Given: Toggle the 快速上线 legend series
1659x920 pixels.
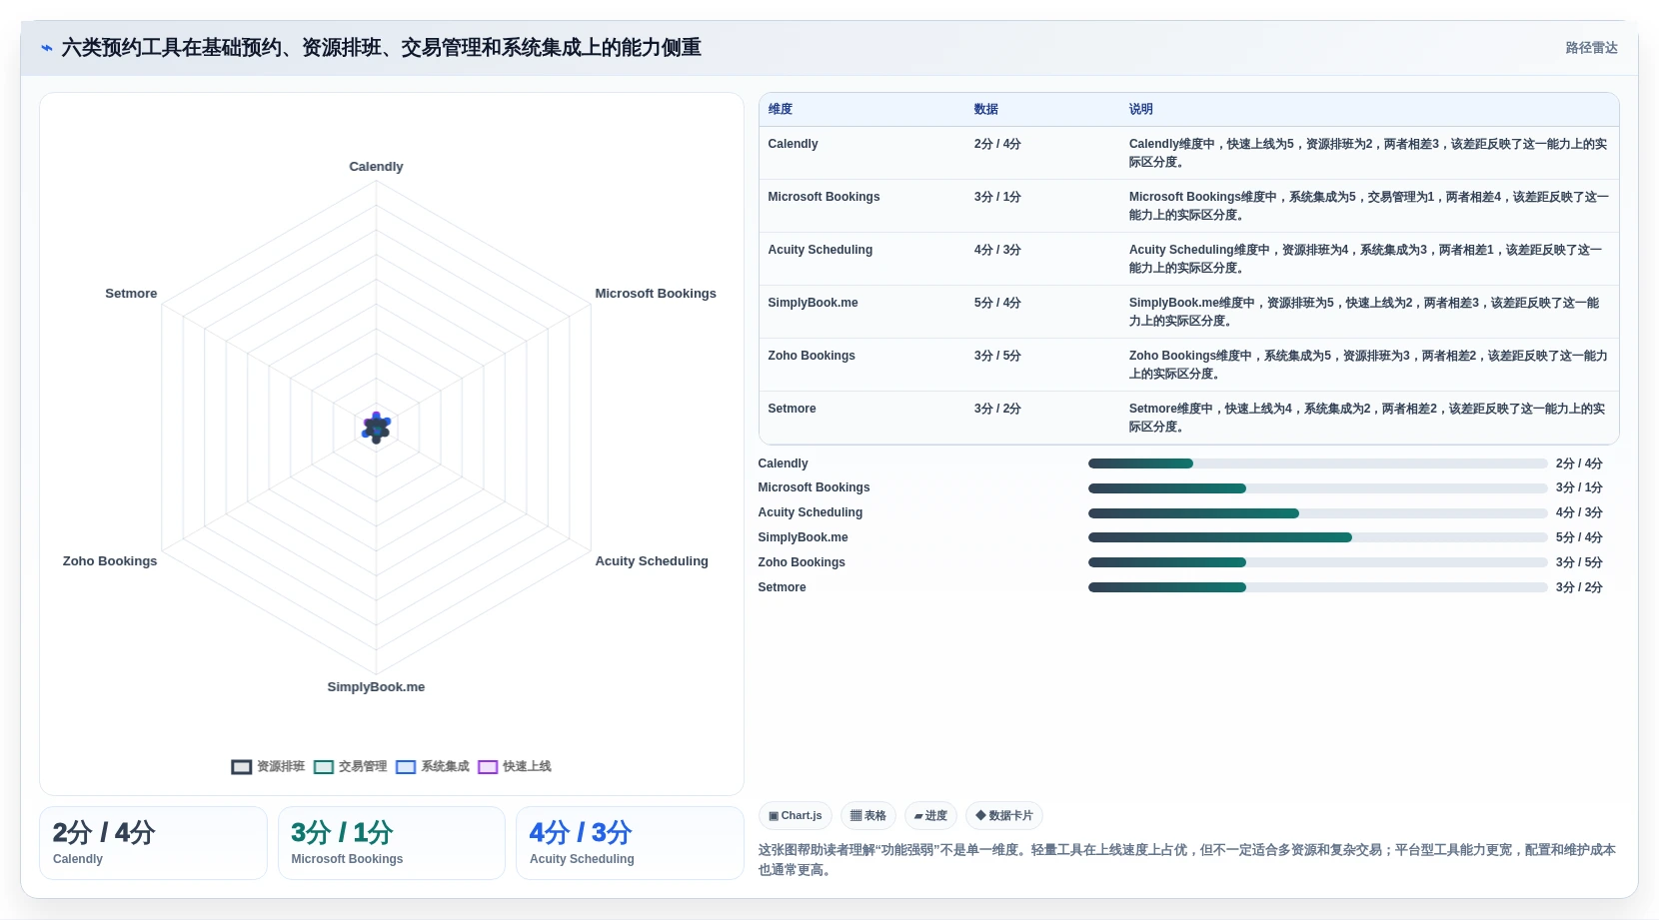Looking at the screenshot, I should (515, 767).
